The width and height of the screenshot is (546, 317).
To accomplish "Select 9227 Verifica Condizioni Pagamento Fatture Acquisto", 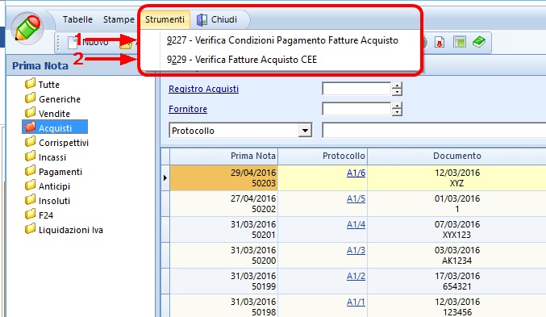I will (x=282, y=40).
